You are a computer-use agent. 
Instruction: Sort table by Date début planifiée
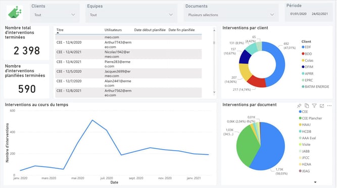pos(150,30)
